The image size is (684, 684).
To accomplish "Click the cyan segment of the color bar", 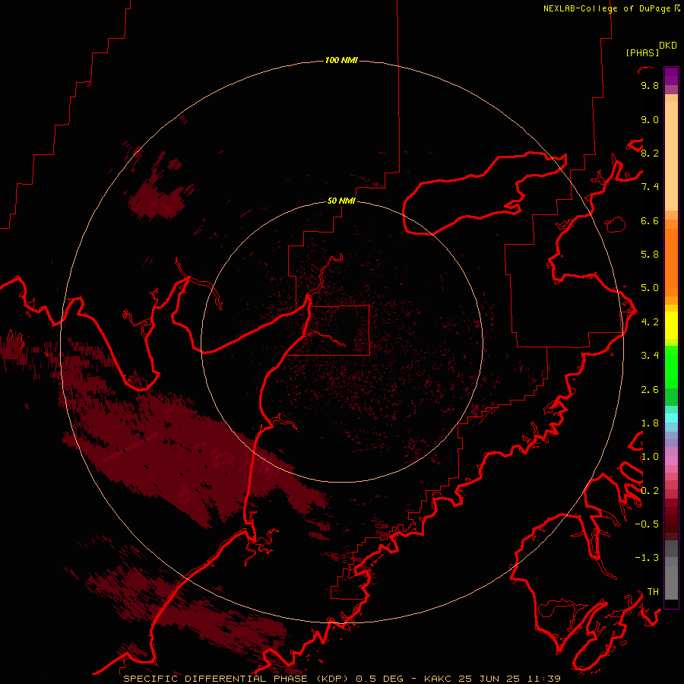I will pyautogui.click(x=671, y=417).
